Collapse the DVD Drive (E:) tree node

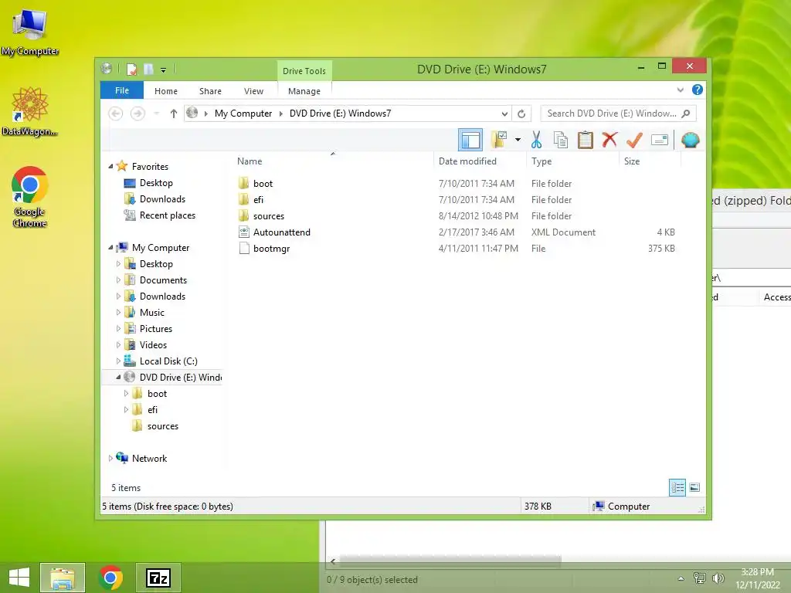118,377
